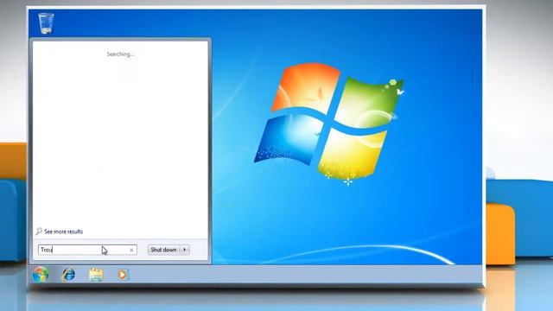Image resolution: width=553 pixels, height=311 pixels.
Task: Clear the Start menu search box
Action: 131,250
